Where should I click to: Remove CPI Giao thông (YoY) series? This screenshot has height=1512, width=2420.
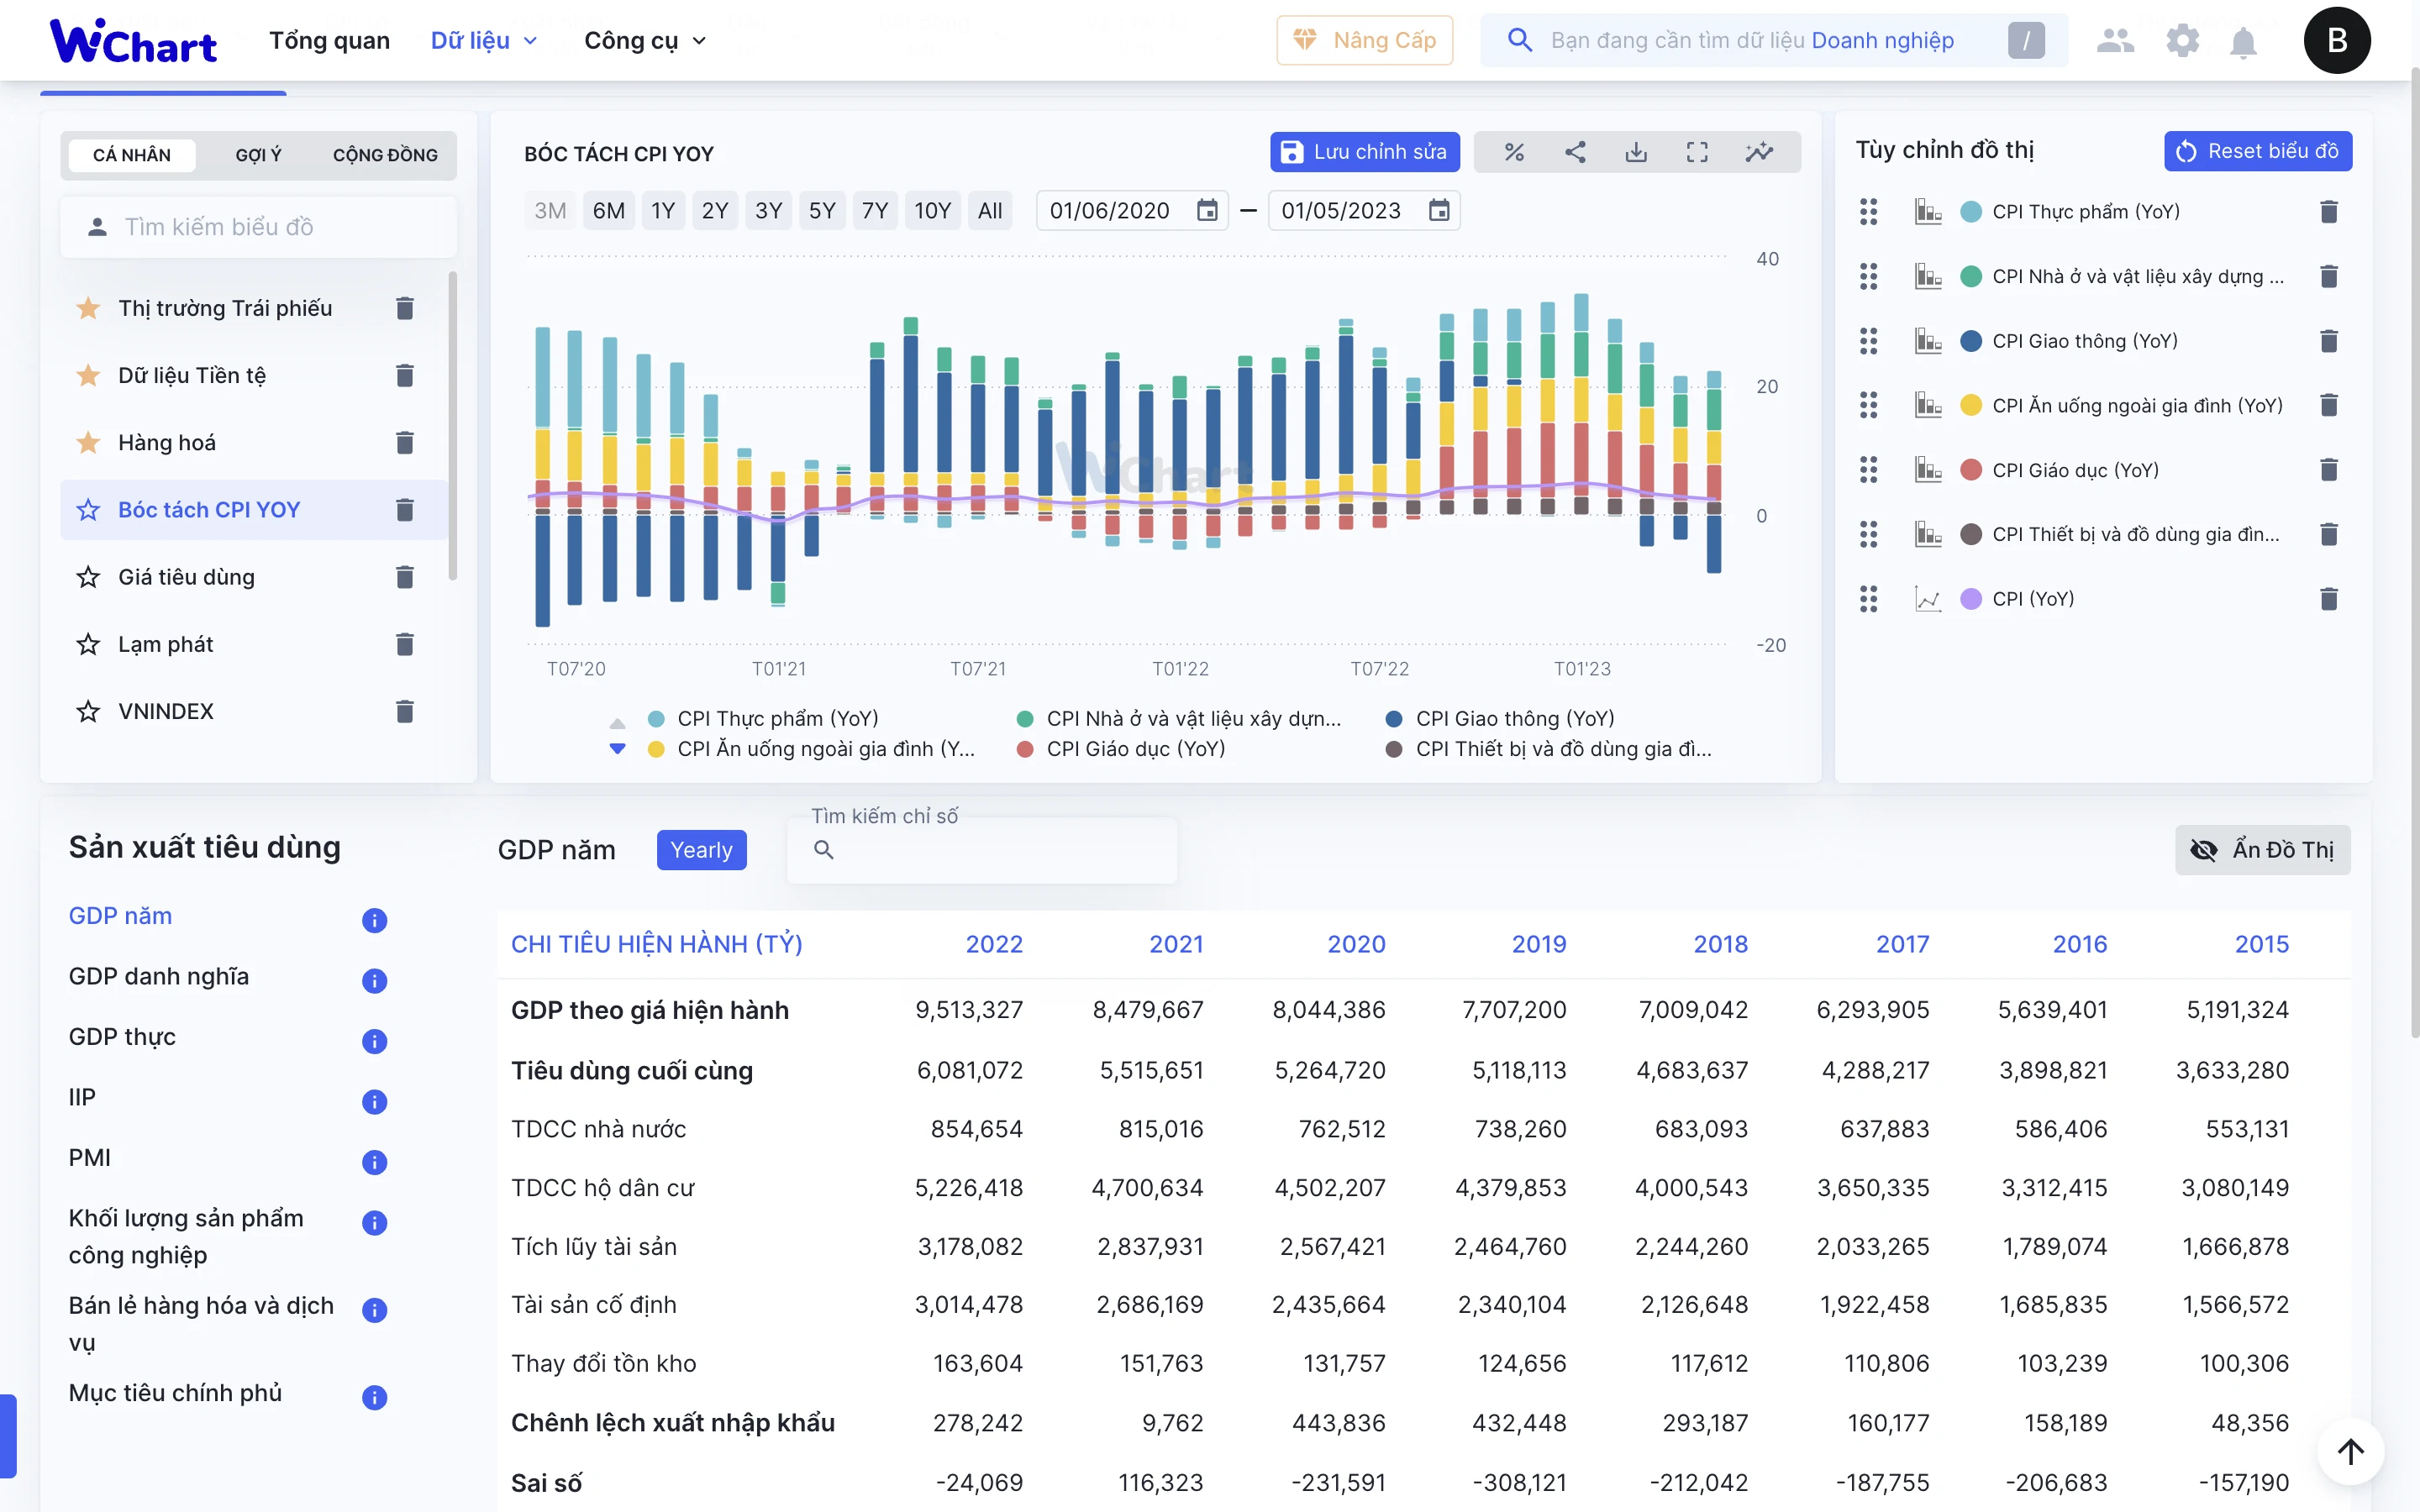2329,341
